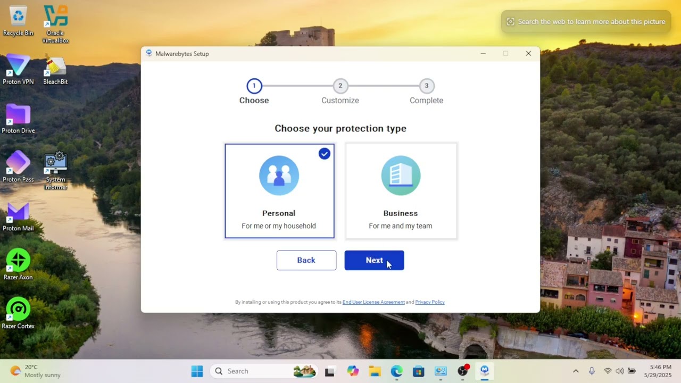Viewport: 681px width, 383px height.
Task: Select the Proton Pass desktop shortcut
Action: point(18,167)
